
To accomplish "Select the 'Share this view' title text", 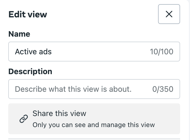I will point(59,114).
